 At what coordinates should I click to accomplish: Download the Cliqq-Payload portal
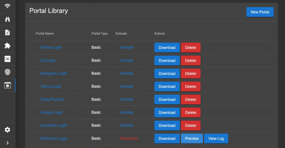pos(167,100)
